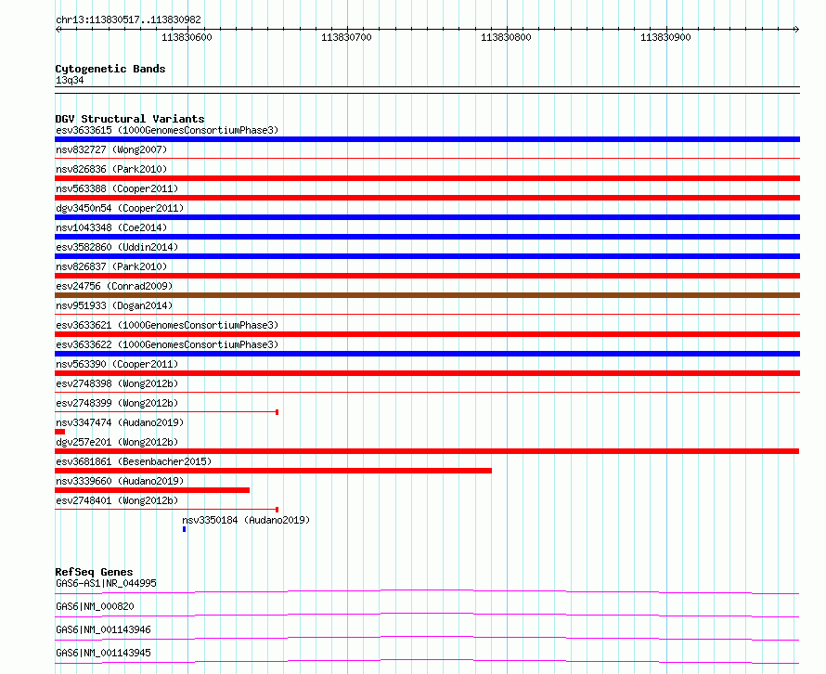This screenshot has width=826, height=674.
Task: Click the chr13:113830517..113830982 region label
Action: pyautogui.click(x=128, y=19)
